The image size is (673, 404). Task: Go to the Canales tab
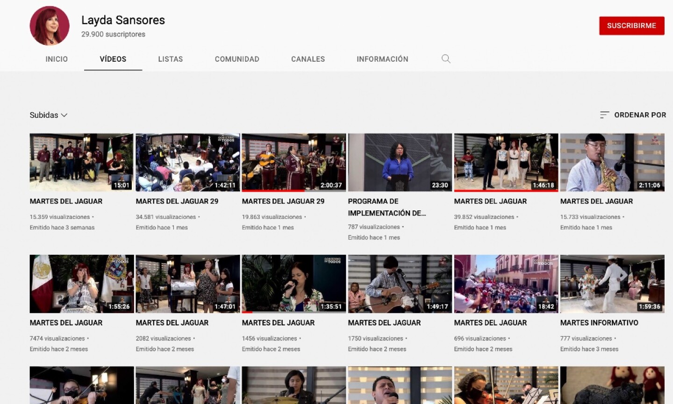[x=308, y=59]
